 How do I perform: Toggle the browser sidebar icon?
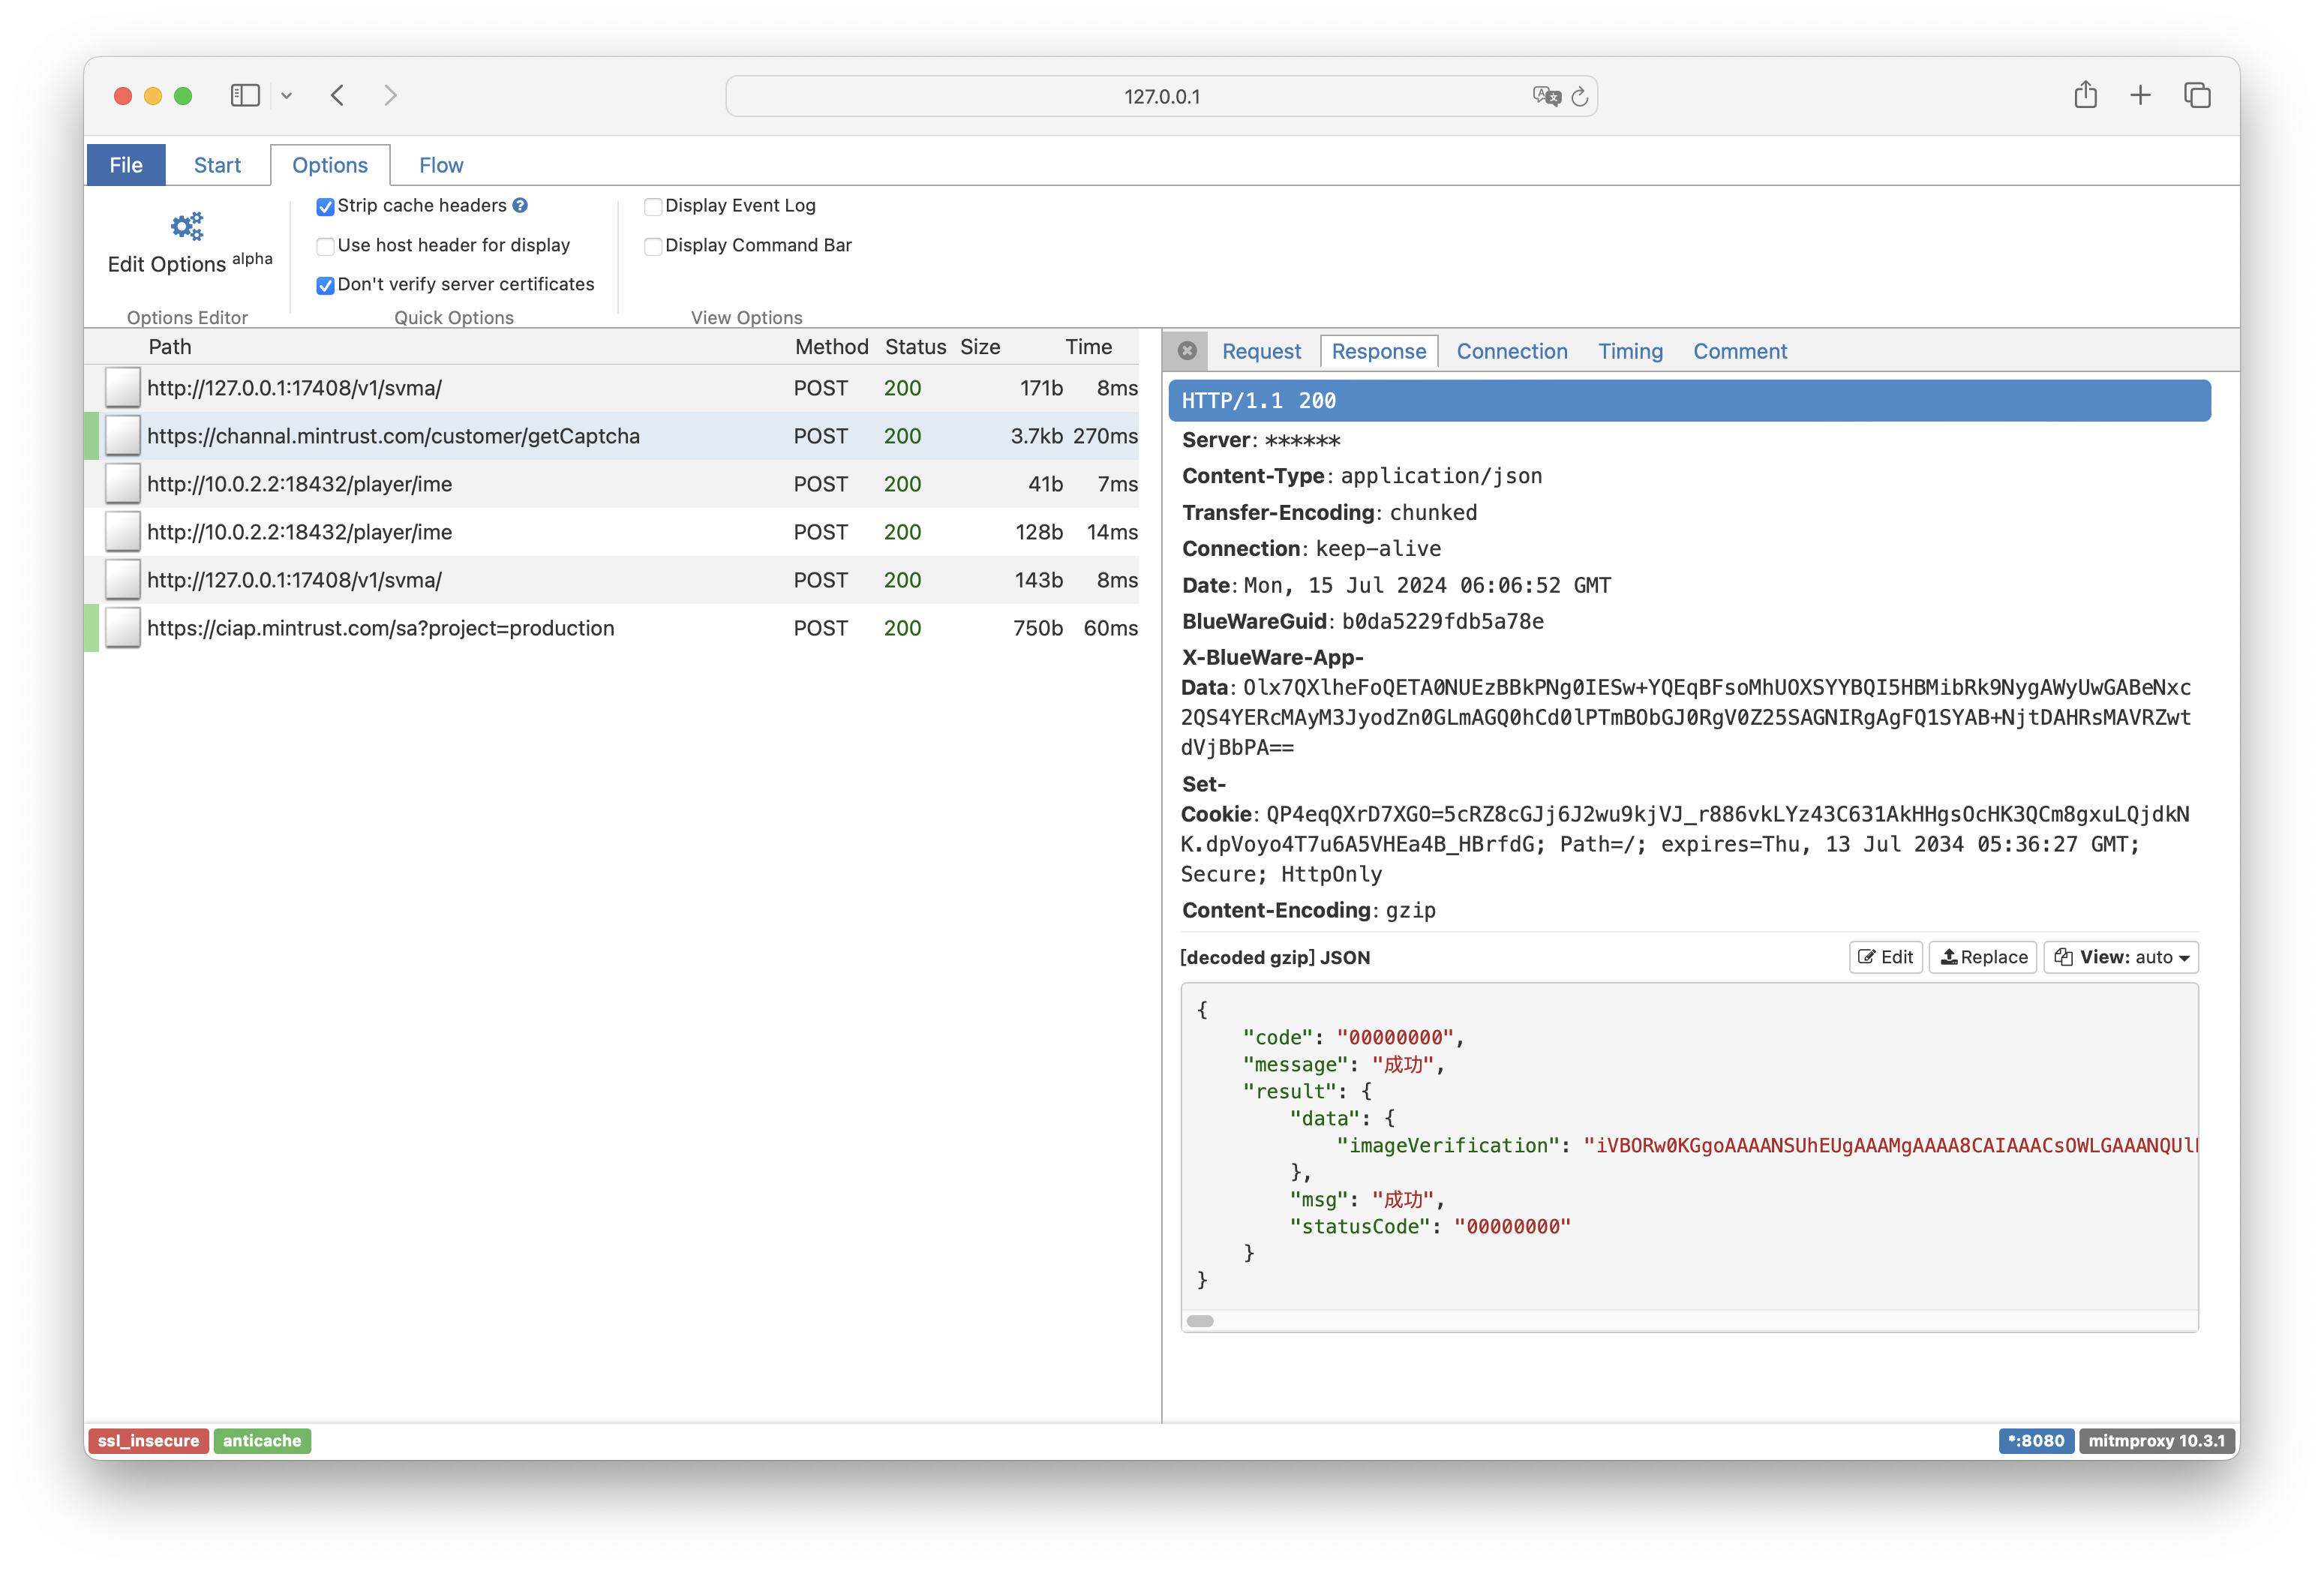pyautogui.click(x=245, y=96)
